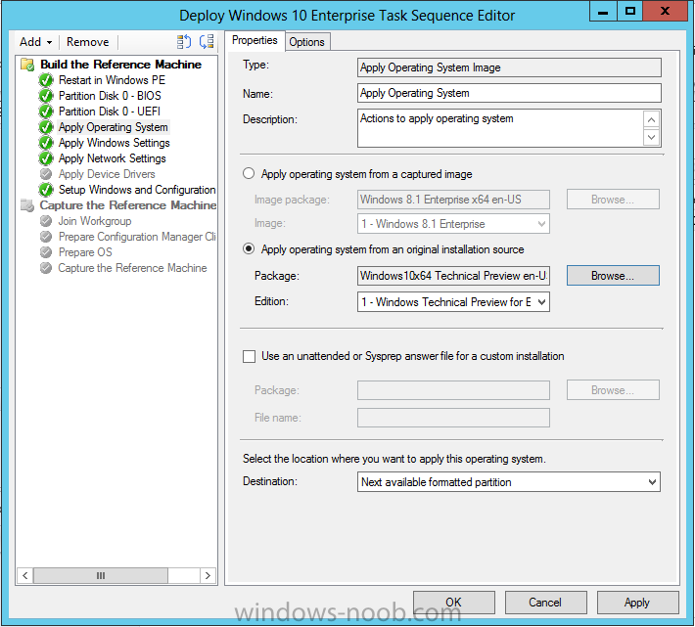Maximize the Task Sequence Editor window
The height and width of the screenshot is (627, 695).
point(629,11)
